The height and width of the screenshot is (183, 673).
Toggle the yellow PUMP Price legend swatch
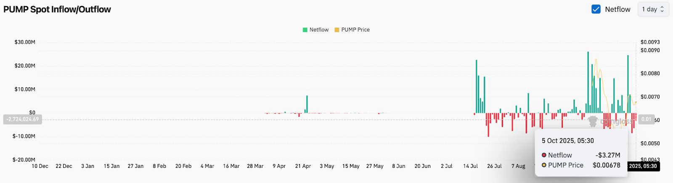(x=337, y=30)
